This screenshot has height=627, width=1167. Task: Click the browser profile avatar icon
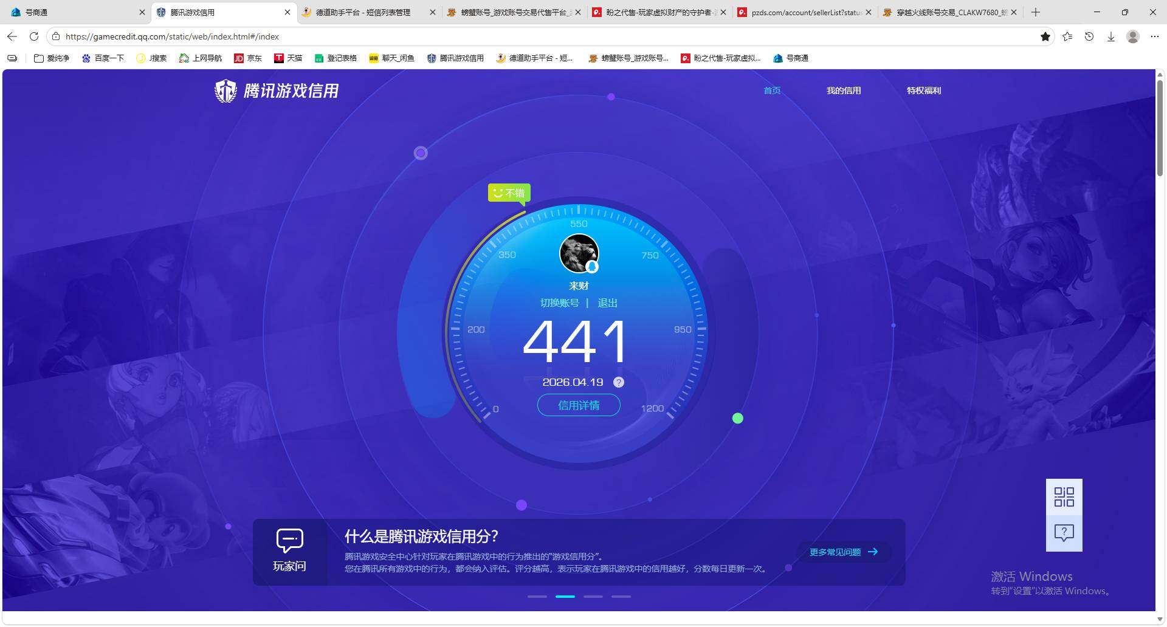[1132, 36]
